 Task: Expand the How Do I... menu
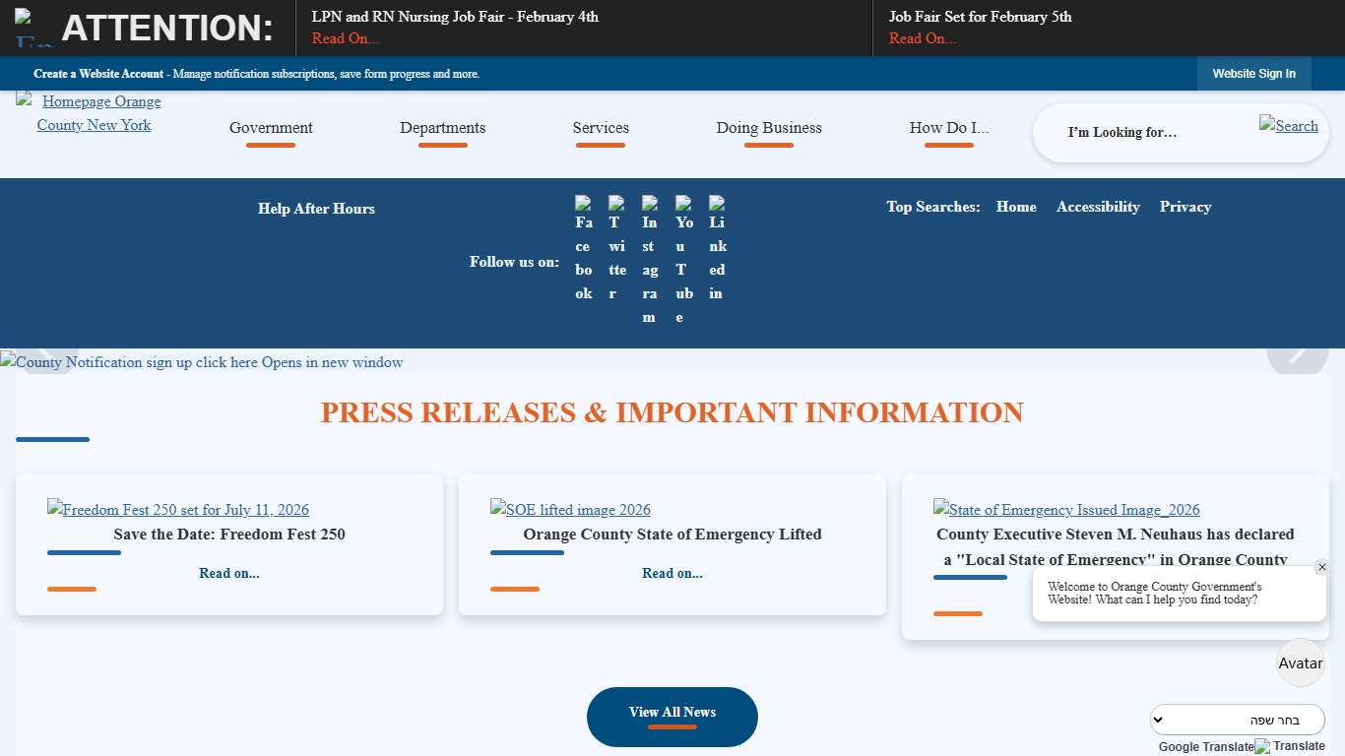[x=948, y=128]
